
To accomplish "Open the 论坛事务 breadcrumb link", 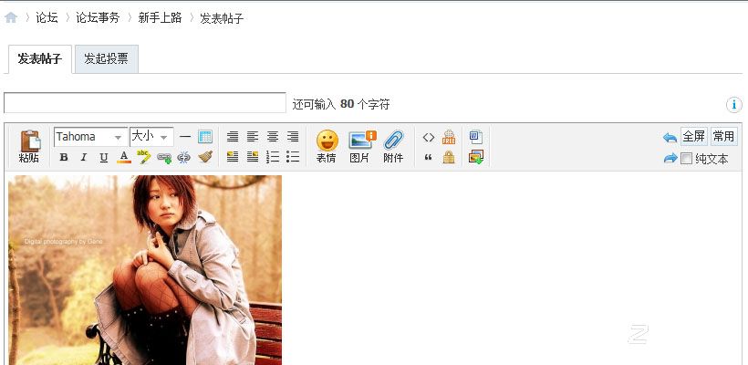I will (98, 18).
